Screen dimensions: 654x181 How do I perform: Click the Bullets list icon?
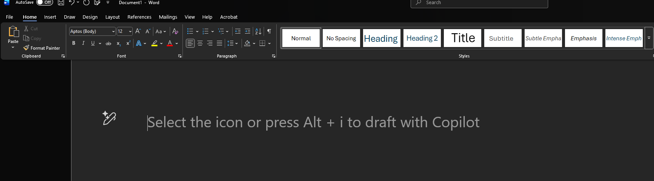[190, 31]
